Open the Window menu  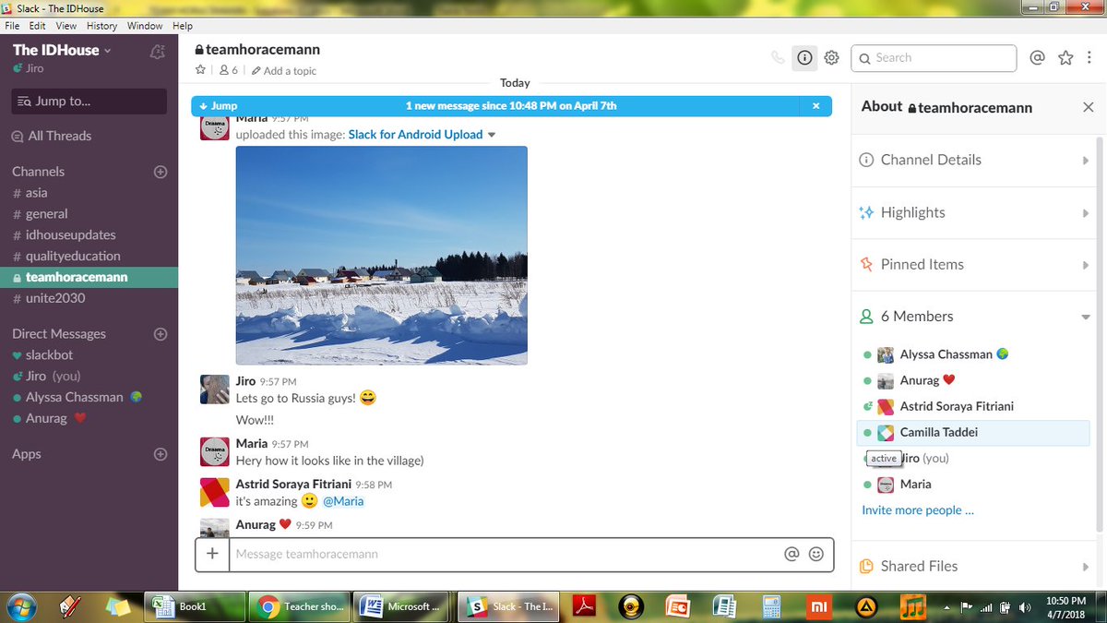(145, 26)
